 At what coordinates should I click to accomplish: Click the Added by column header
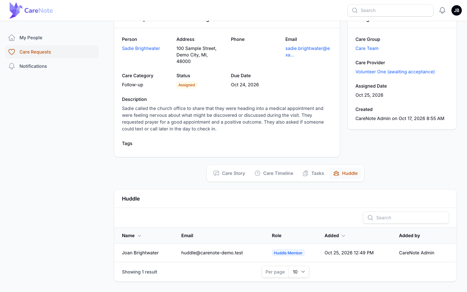(x=409, y=236)
